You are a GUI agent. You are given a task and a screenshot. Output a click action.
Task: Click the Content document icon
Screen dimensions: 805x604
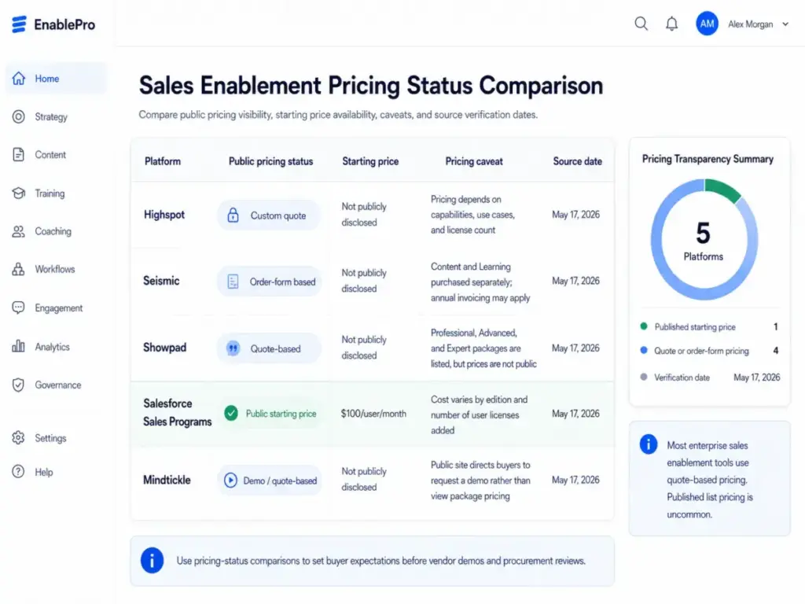pos(19,155)
